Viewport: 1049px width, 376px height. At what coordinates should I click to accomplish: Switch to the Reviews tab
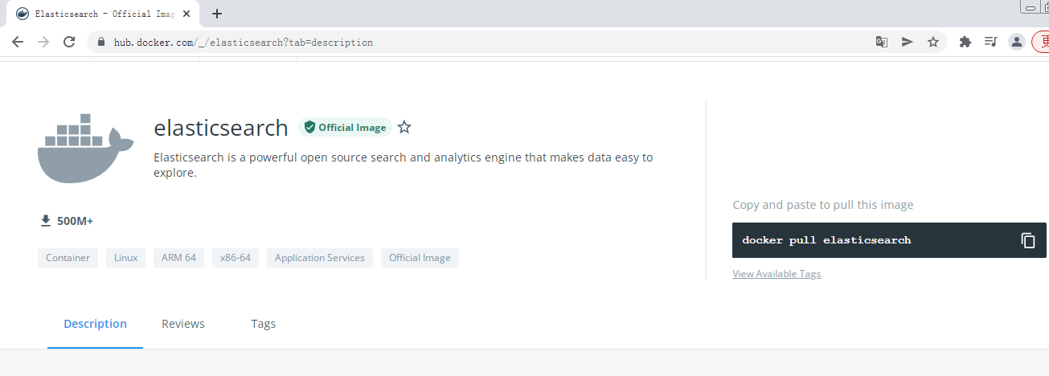click(x=183, y=324)
